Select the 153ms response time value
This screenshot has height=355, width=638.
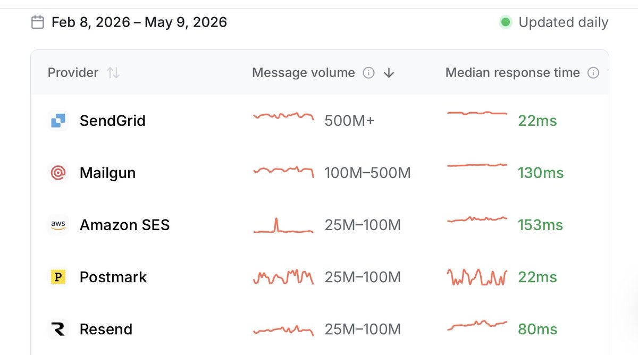coord(540,225)
